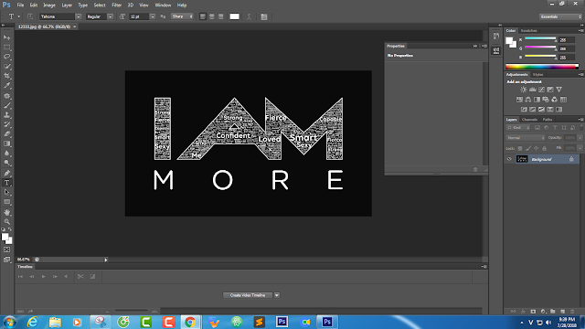Select the Gradient tool

(x=6, y=144)
